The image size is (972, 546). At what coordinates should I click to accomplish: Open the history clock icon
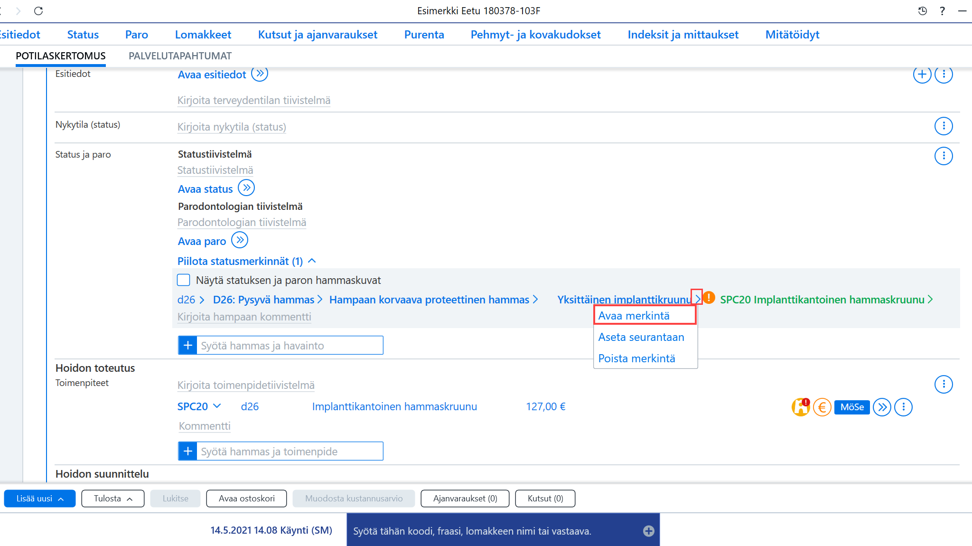(x=922, y=11)
